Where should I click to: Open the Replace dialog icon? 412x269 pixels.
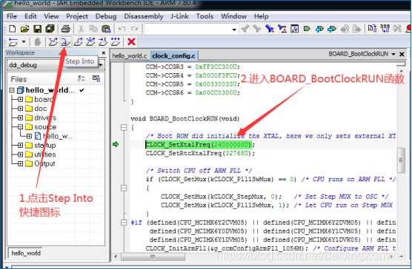[x=282, y=29]
